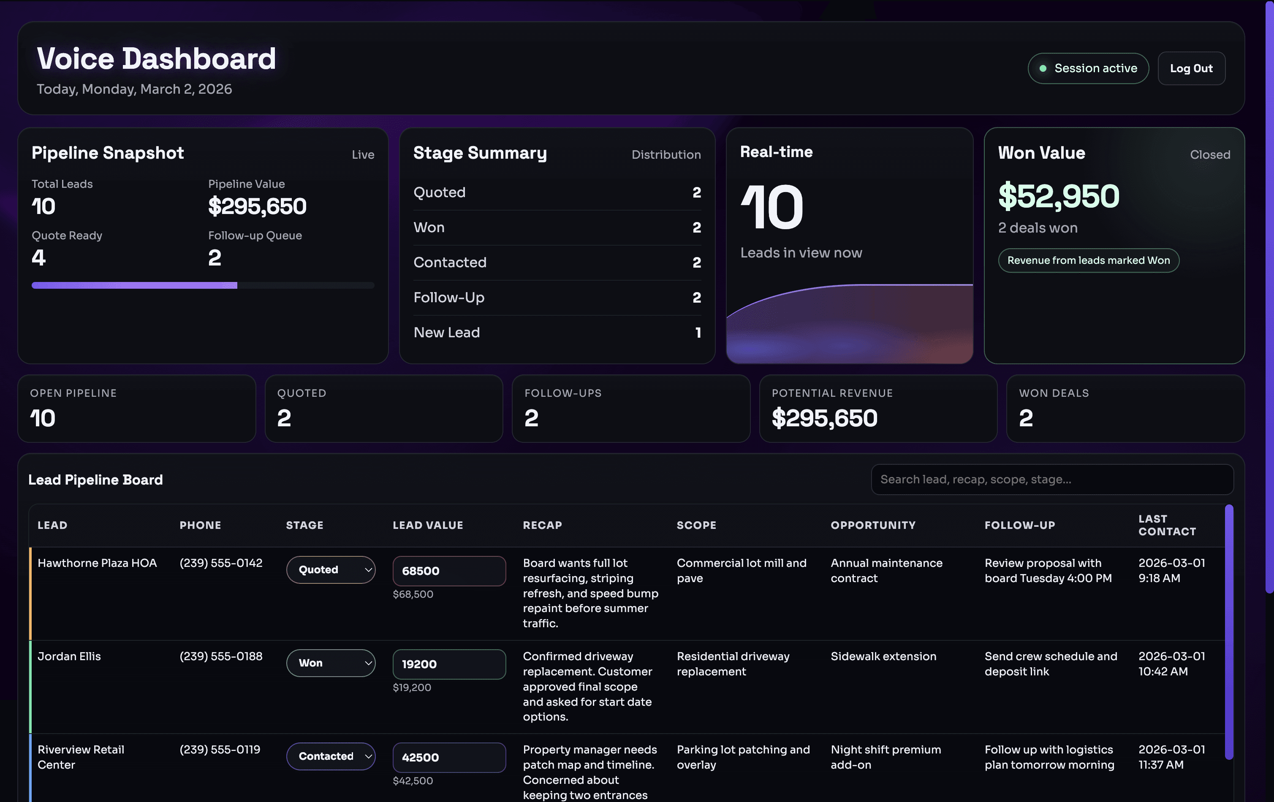Open the stage dropdown for Hawthorne Plaza HOA
Viewport: 1274px width, 802px height.
click(331, 570)
